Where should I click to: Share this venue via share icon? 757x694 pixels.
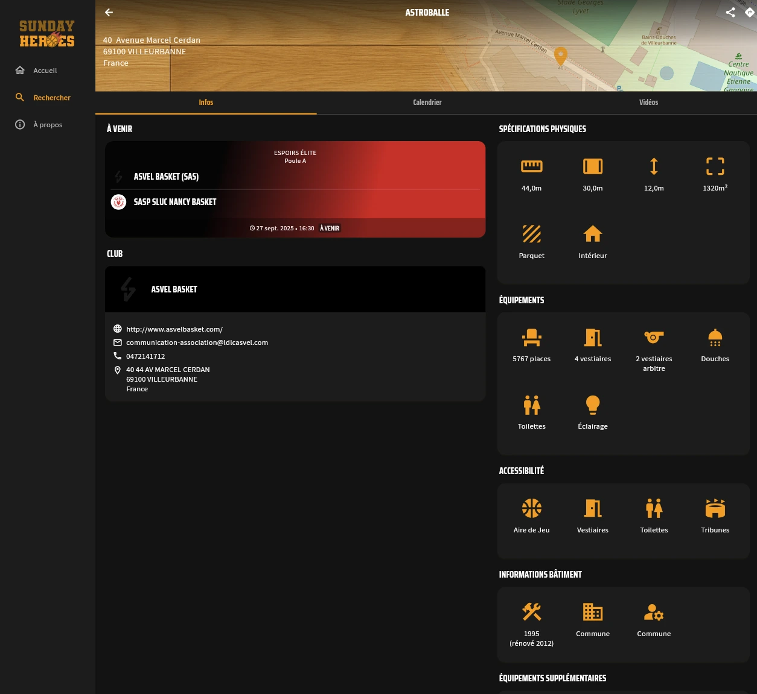coord(730,12)
